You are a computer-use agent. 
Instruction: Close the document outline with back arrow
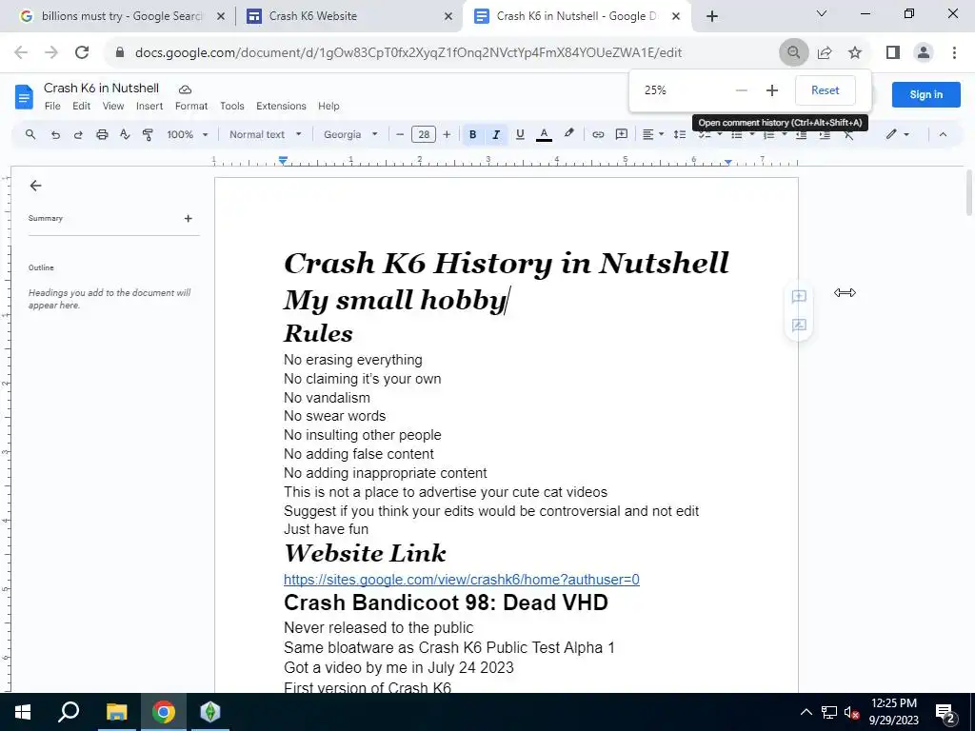click(35, 186)
